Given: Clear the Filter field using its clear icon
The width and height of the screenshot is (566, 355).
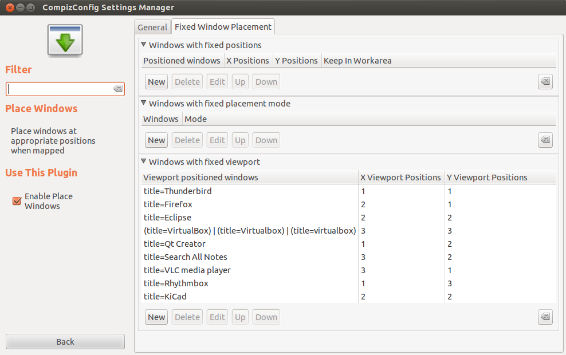Looking at the screenshot, I should (117, 89).
